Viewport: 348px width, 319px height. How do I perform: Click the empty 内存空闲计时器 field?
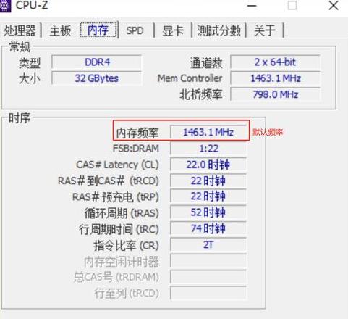208,261
